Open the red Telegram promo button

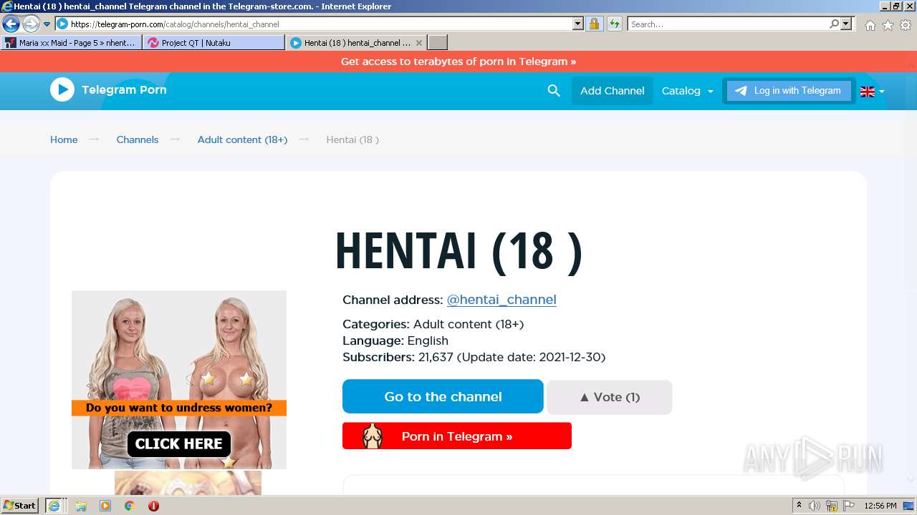(x=457, y=436)
